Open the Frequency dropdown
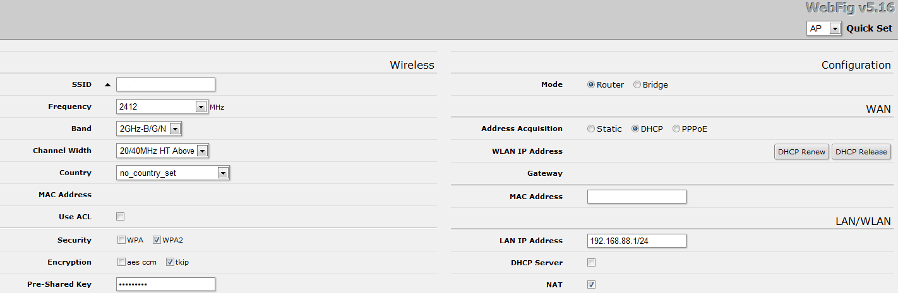Viewport: 898px width, 293px height. point(201,107)
